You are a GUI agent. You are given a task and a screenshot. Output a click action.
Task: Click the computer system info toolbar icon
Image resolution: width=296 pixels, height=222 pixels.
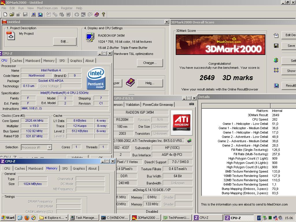pos(34,14)
